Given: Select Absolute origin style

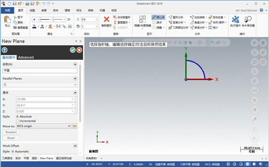Looking at the screenshot, I should tap(17, 116).
